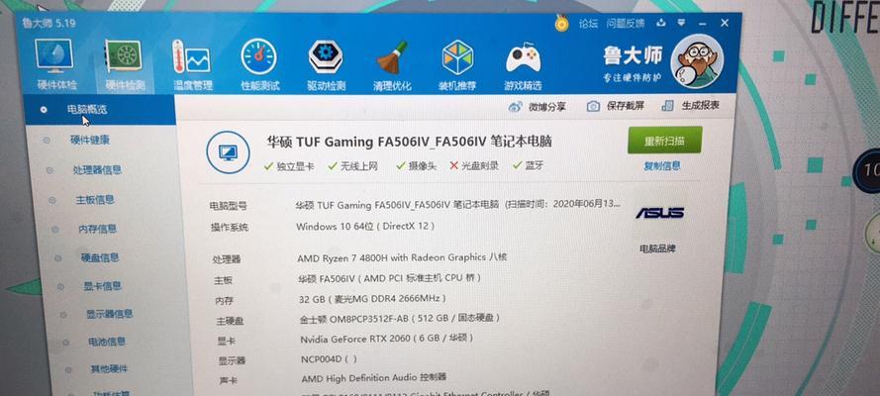Image resolution: width=880 pixels, height=396 pixels.
Task: Click NCP004D display value
Action: point(329,359)
